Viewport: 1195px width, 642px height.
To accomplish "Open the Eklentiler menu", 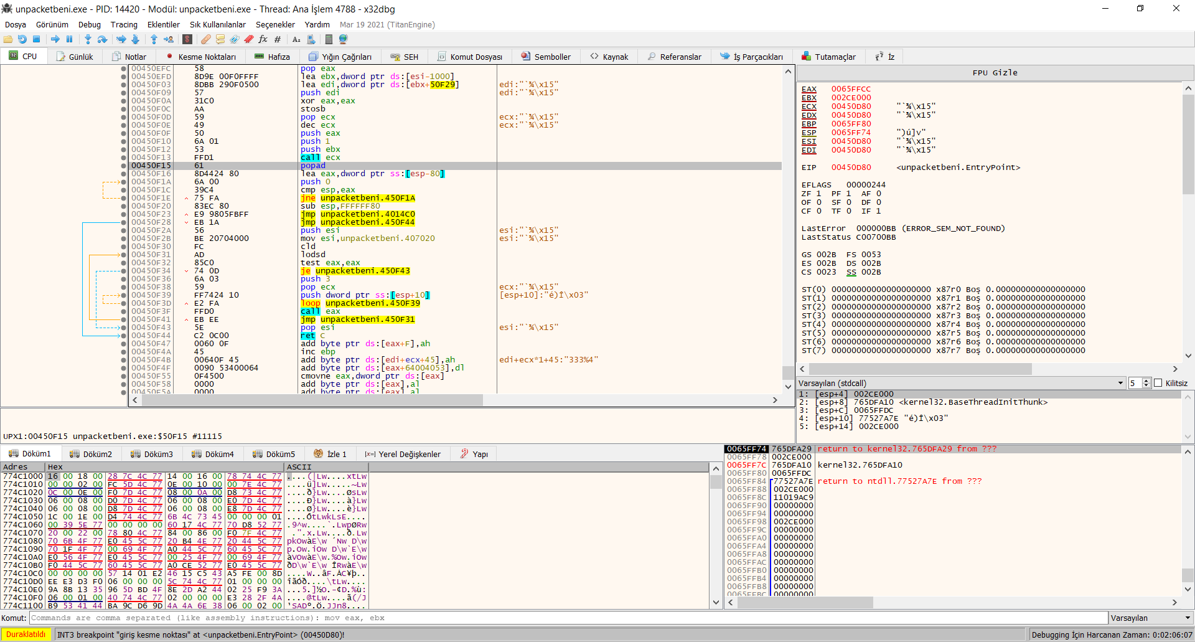I will click(x=163, y=24).
